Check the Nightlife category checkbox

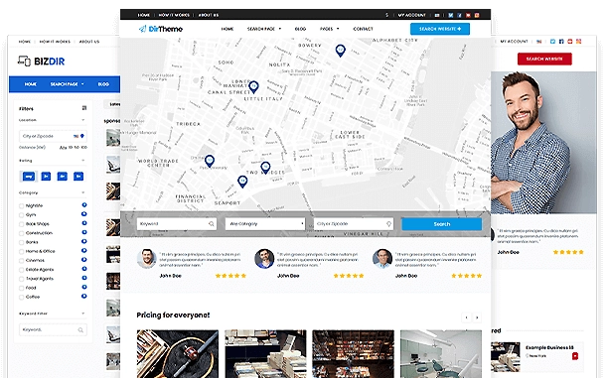21,205
